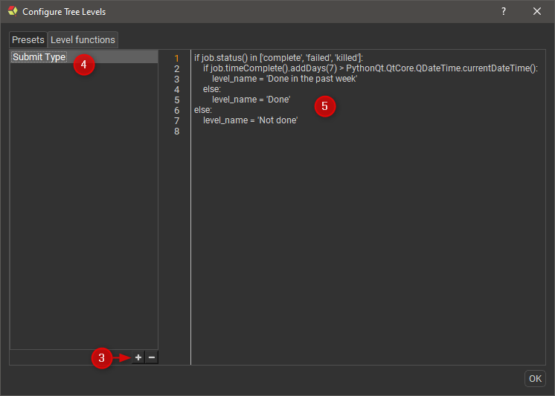Viewport: 555px width, 396px height.
Task: Select the Level functions tab
Action: pos(83,39)
